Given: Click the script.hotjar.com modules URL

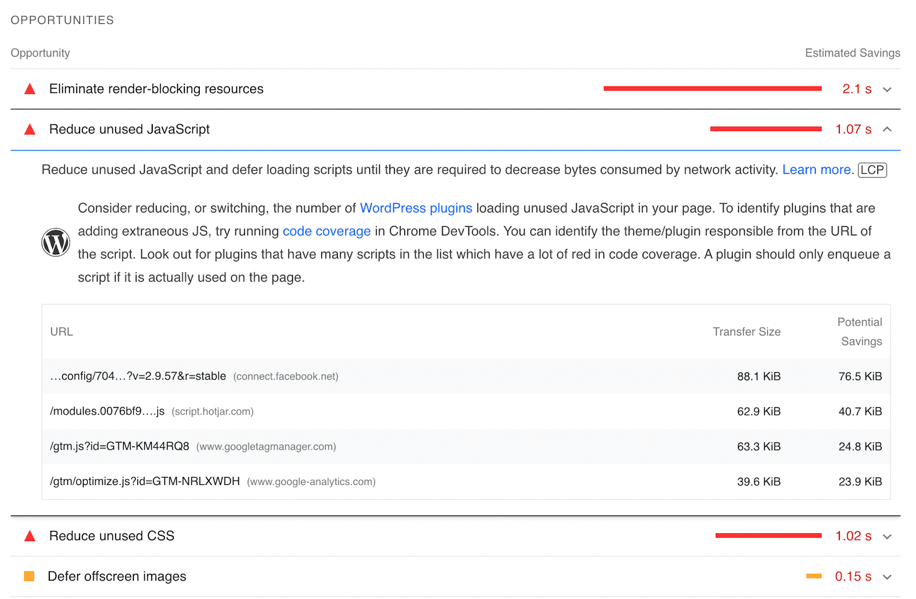Looking at the screenshot, I should point(107,411).
